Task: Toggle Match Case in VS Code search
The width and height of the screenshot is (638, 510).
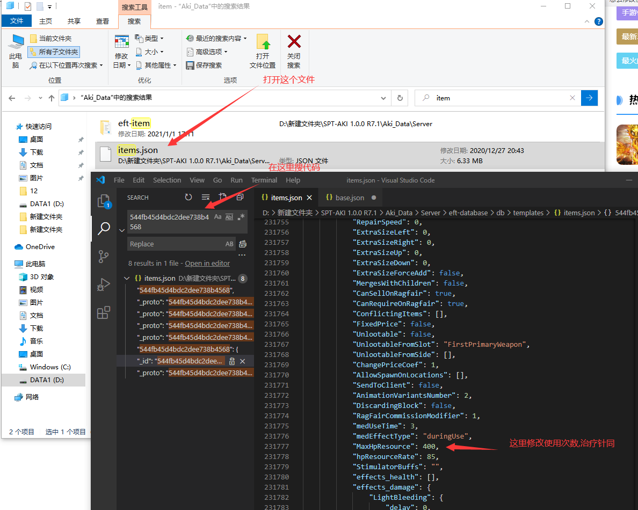Action: 218,217
